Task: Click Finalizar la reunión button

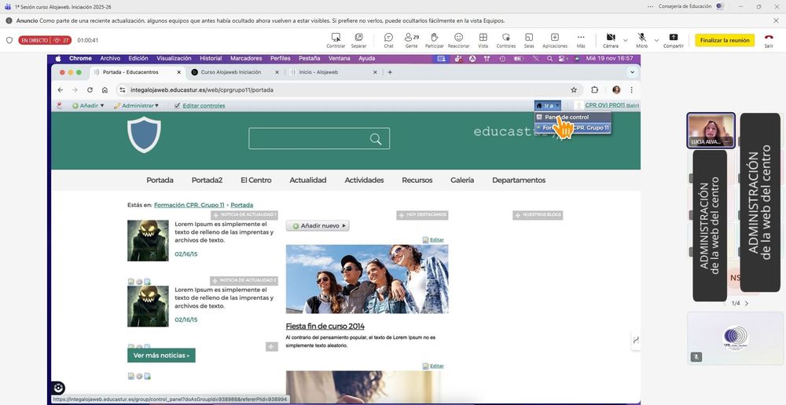Action: coord(725,40)
